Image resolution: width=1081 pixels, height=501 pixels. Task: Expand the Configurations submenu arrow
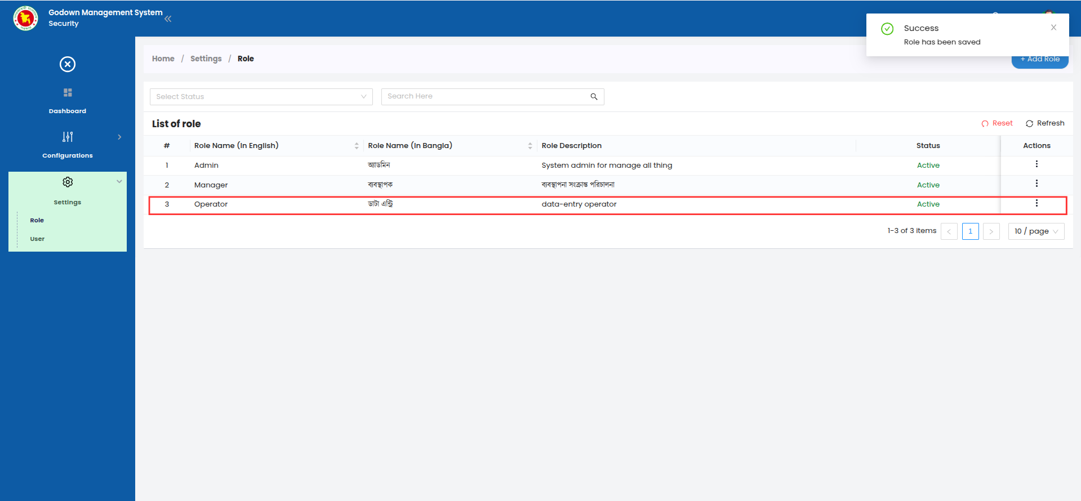[119, 137]
